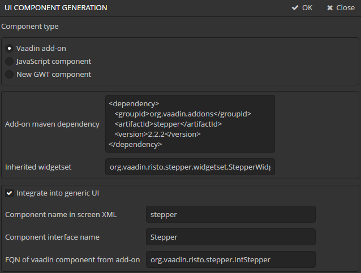Viewport: 361px width, 273px height.
Task: Close the UI Component Generation dialog
Action: (341, 8)
